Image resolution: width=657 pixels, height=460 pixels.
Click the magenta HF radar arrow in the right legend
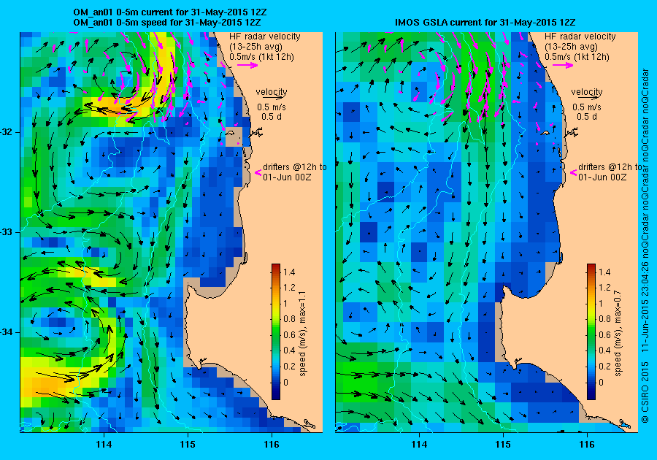pos(563,65)
